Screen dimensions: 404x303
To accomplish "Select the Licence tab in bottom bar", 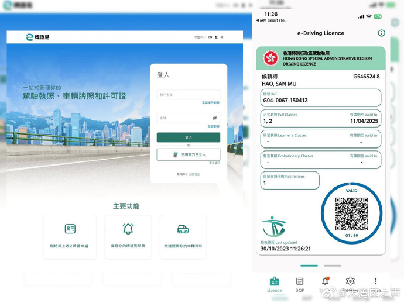I will click(275, 284).
